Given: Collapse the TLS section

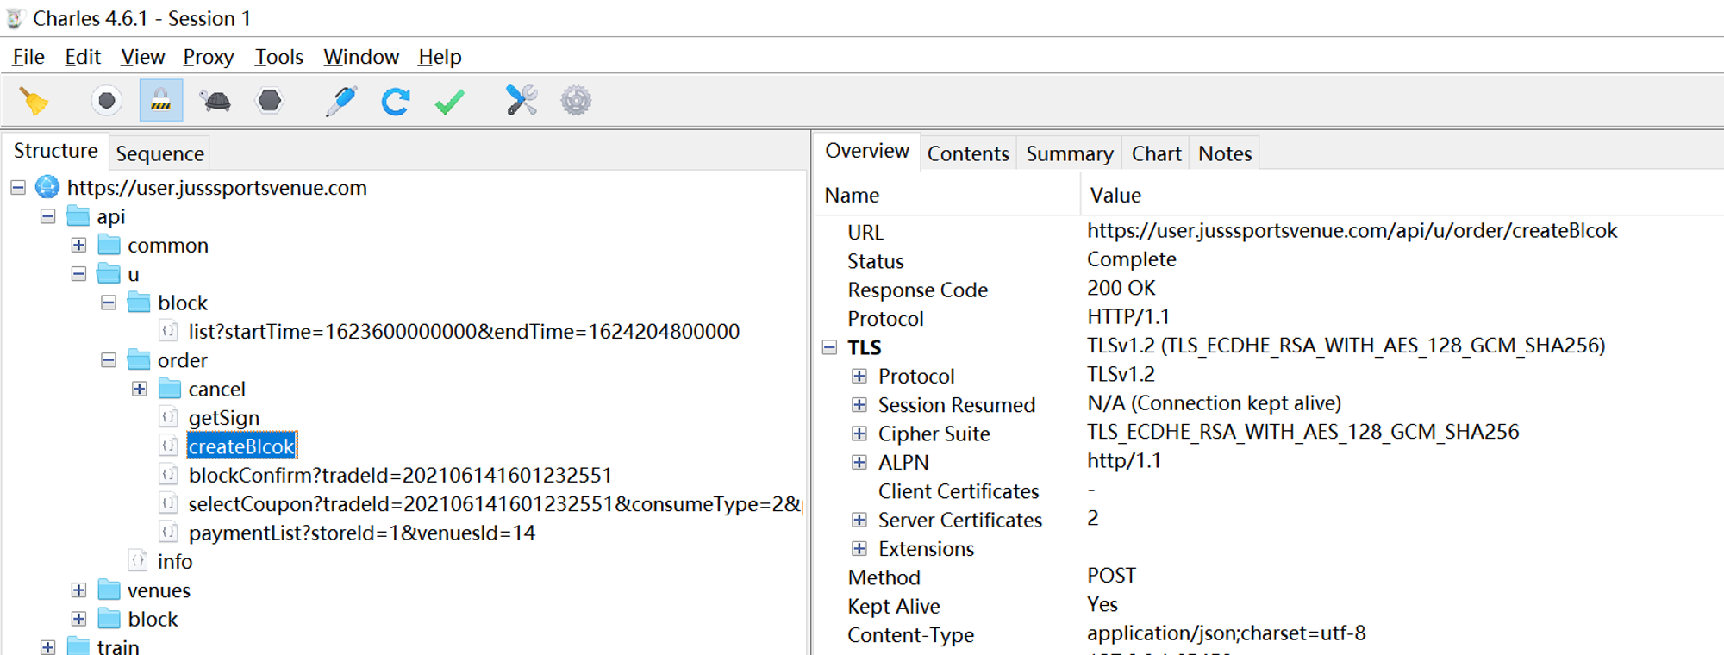Looking at the screenshot, I should click(829, 347).
